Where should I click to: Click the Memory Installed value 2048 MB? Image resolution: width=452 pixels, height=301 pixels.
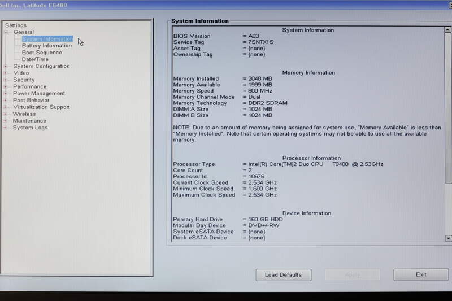click(x=260, y=78)
